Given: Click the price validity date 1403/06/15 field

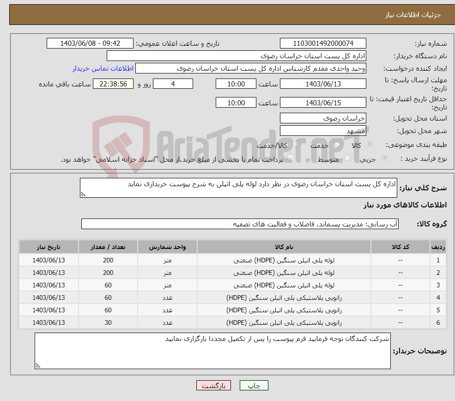Looking at the screenshot, I should pyautogui.click(x=323, y=103).
